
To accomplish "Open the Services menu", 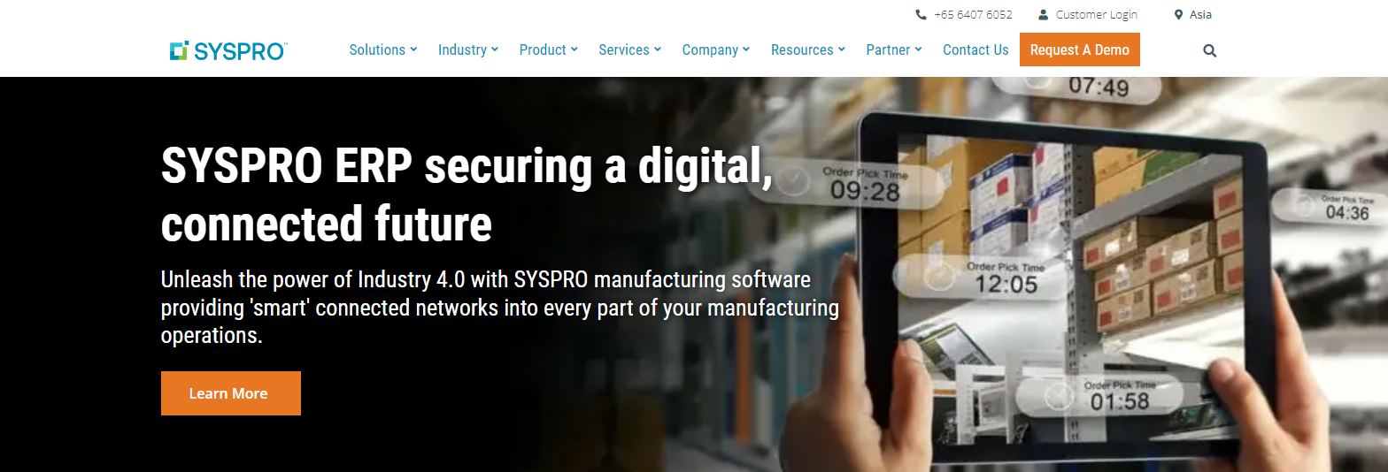I will 630,49.
